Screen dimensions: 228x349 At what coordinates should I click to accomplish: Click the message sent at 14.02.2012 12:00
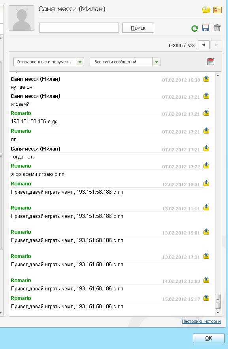tap(67, 289)
